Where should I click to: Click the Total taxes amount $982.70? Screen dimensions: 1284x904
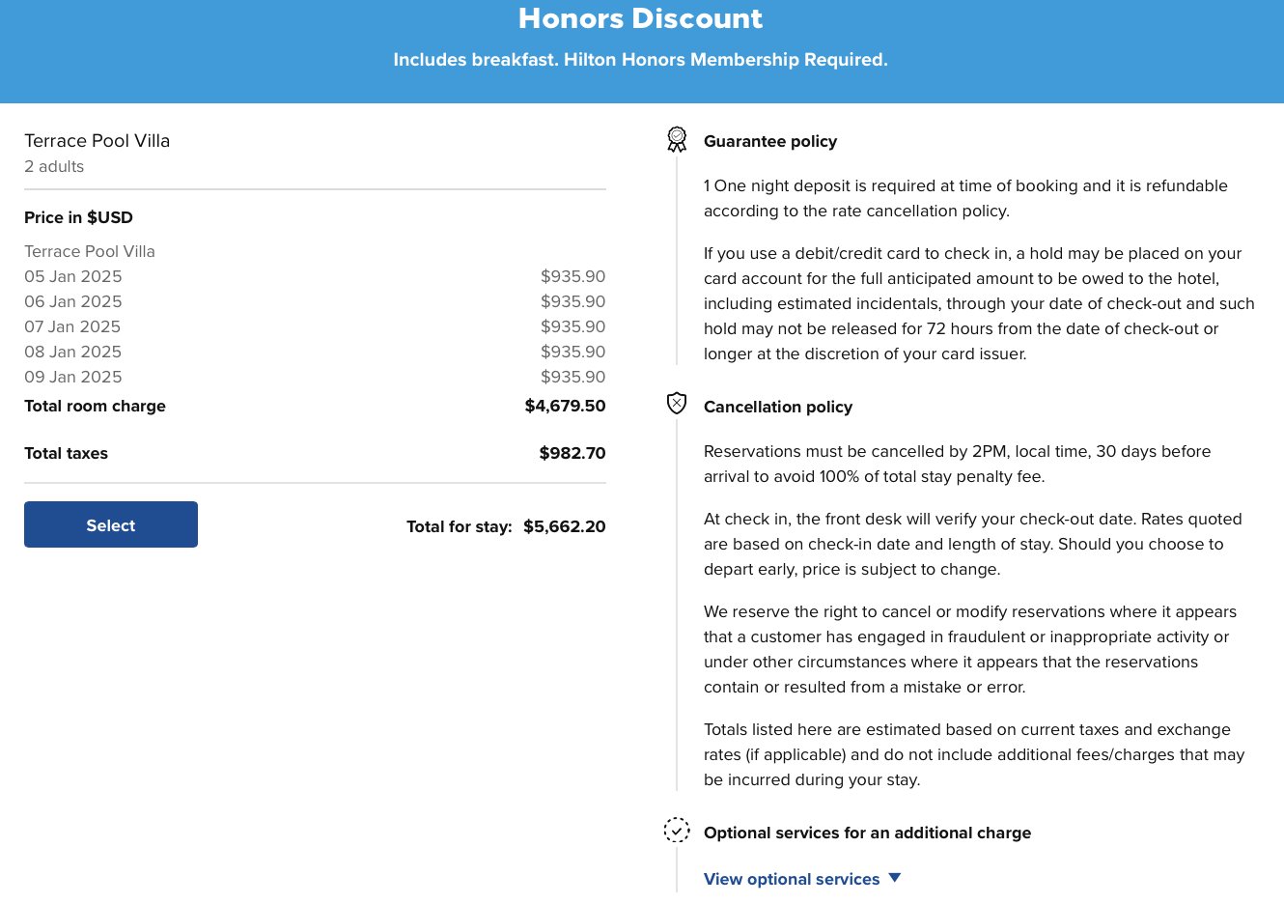point(572,453)
